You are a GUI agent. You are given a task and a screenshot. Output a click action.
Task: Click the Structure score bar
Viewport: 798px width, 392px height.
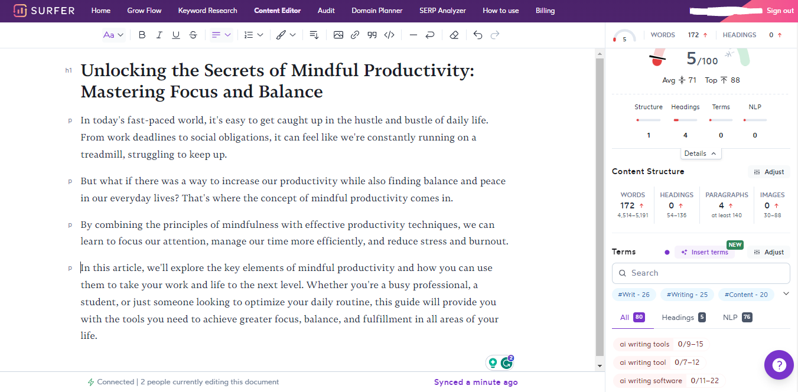point(648,120)
